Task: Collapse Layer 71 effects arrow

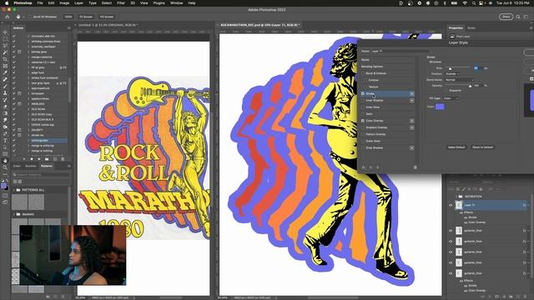Action: pos(528,205)
